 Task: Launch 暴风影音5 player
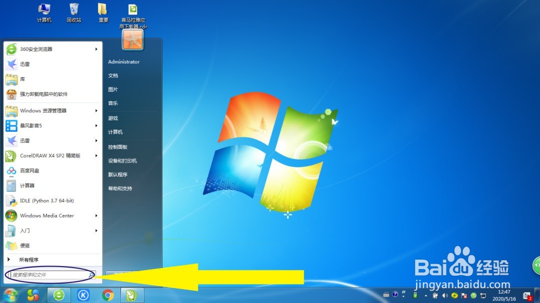52,125
